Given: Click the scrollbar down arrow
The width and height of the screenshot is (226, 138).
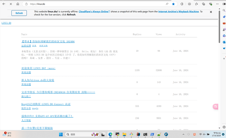Looking at the screenshot, I should click(219, 128).
